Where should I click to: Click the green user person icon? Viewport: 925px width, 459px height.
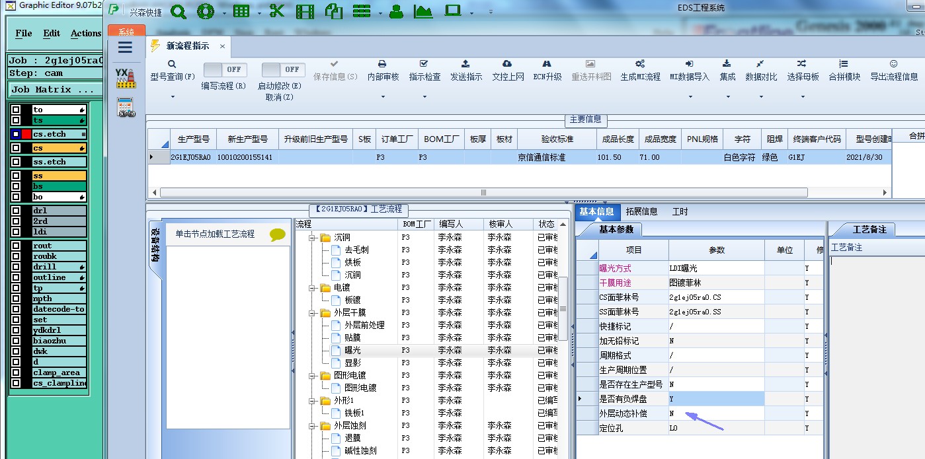click(x=396, y=11)
